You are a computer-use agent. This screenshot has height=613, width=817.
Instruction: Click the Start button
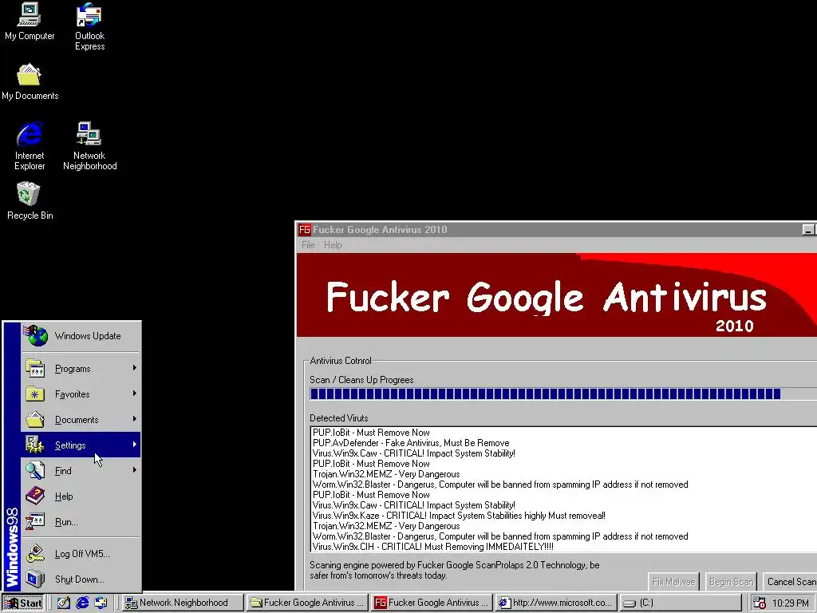[x=22, y=603]
